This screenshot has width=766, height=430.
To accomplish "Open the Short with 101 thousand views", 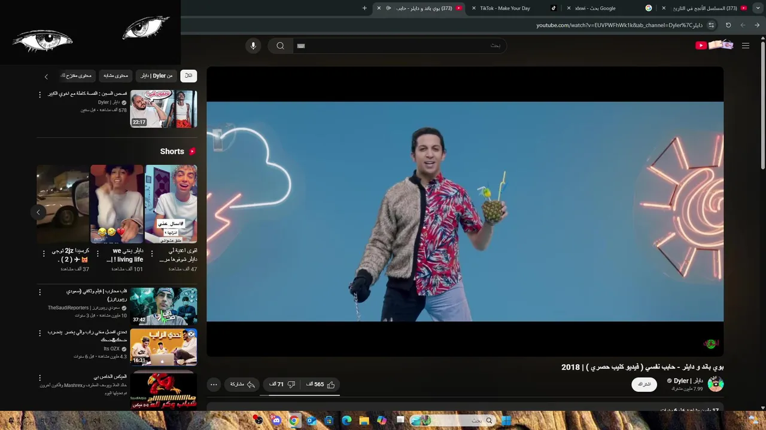I will click(x=117, y=204).
